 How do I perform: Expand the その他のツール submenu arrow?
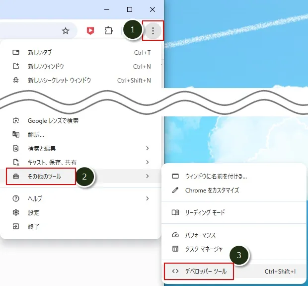tap(147, 176)
